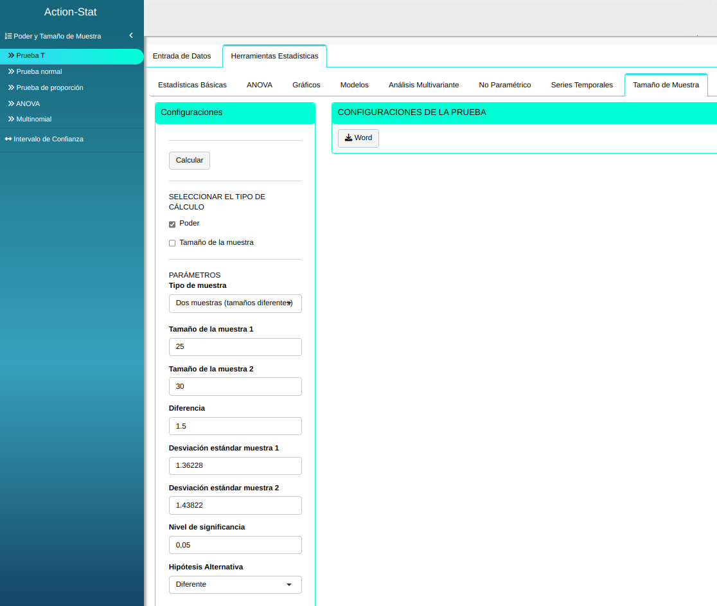Click the double-chevron icon beside sidebar ANOVA
This screenshot has height=606, width=717.
pos(11,103)
